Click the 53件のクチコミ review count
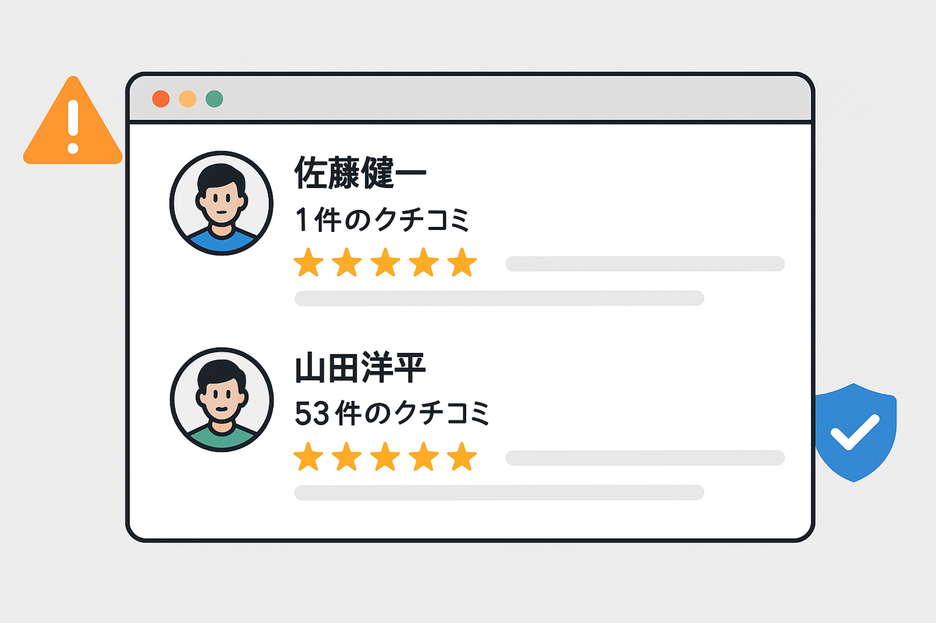 point(392,414)
